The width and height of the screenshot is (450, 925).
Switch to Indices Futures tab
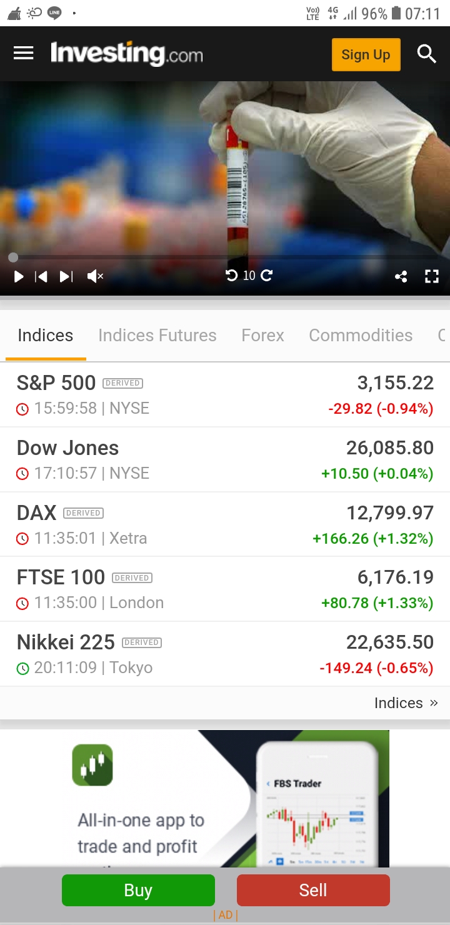point(157,336)
